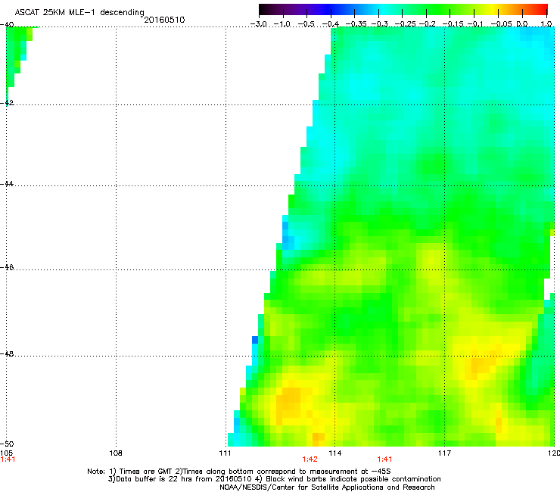Click the cyan section of the color scale bar
The height and width of the screenshot is (492, 560).
point(384,9)
